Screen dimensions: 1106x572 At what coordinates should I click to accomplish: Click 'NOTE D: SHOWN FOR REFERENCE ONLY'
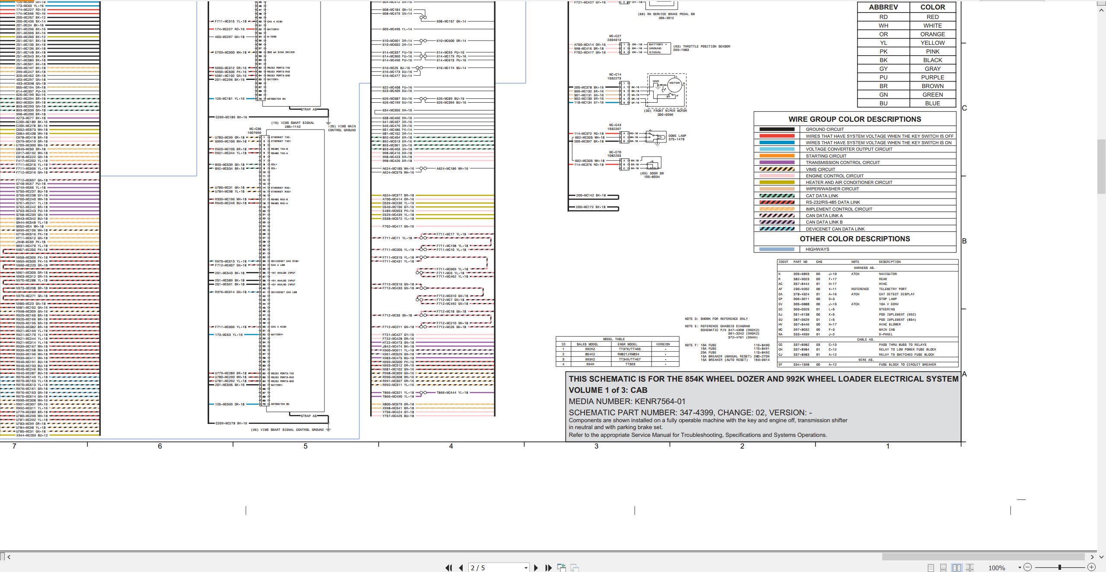tap(716, 319)
